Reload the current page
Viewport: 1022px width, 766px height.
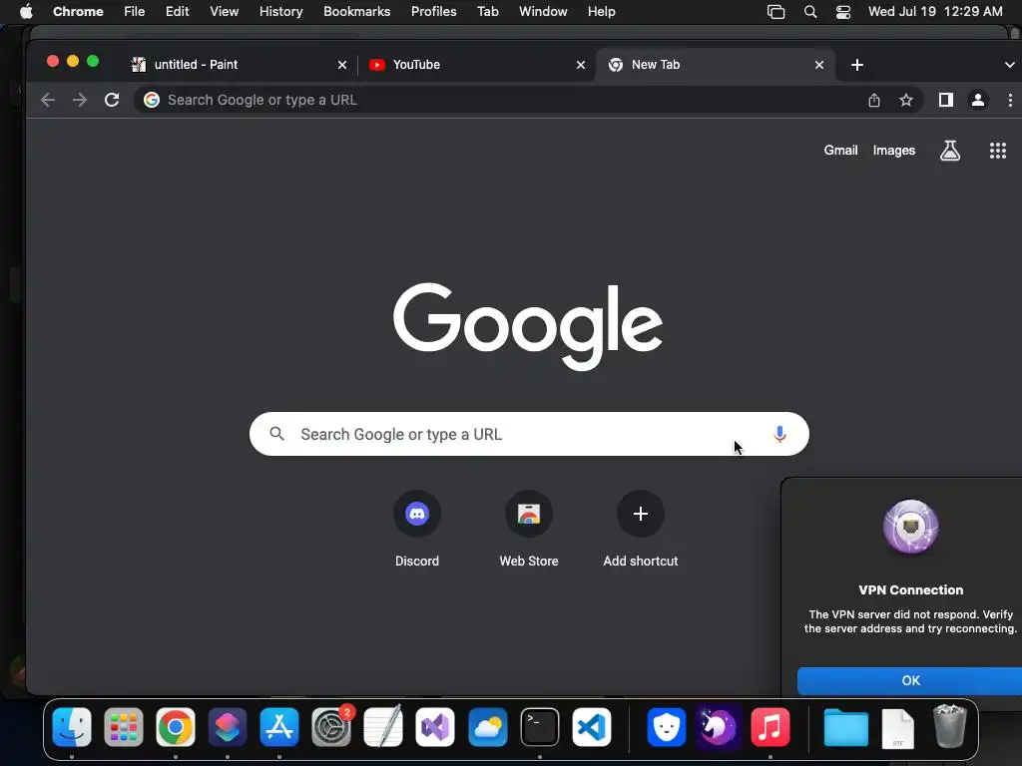point(112,100)
